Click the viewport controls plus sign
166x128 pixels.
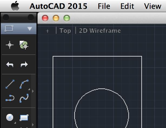(47, 31)
